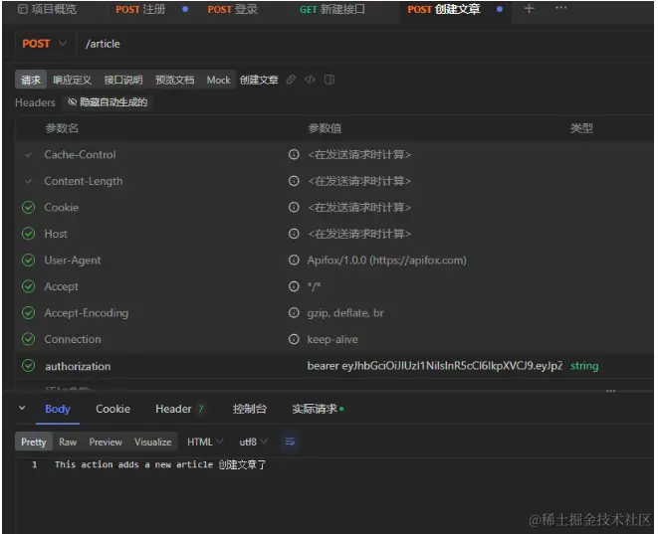Switch to GET 新建接口 tab
The height and width of the screenshot is (534, 658).
tap(331, 9)
